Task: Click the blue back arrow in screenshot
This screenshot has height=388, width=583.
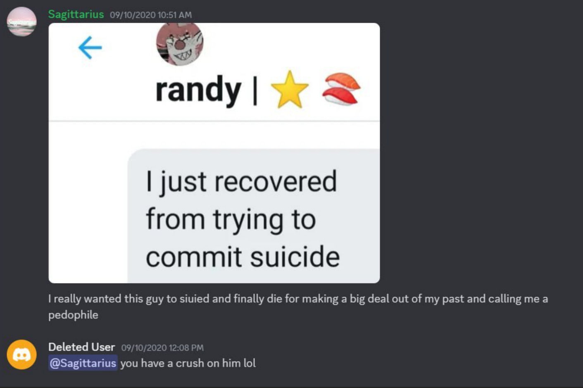Action: [90, 48]
